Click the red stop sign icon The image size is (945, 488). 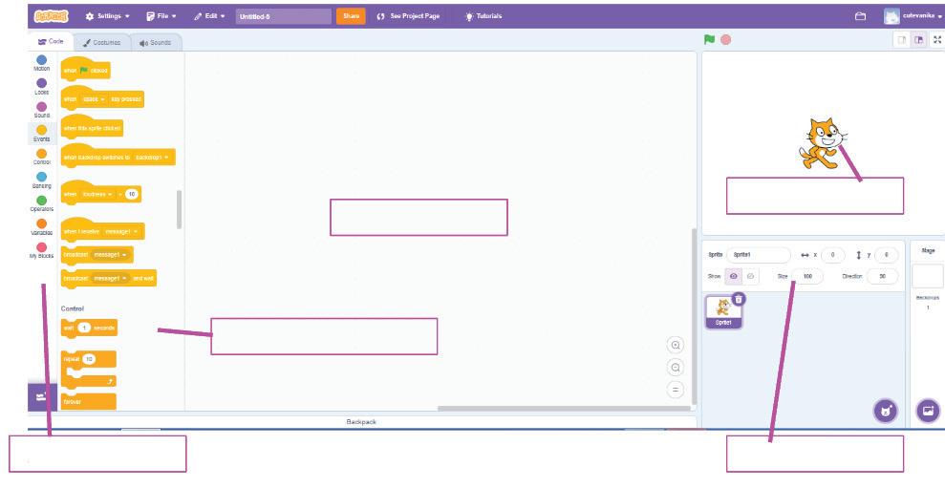click(726, 40)
